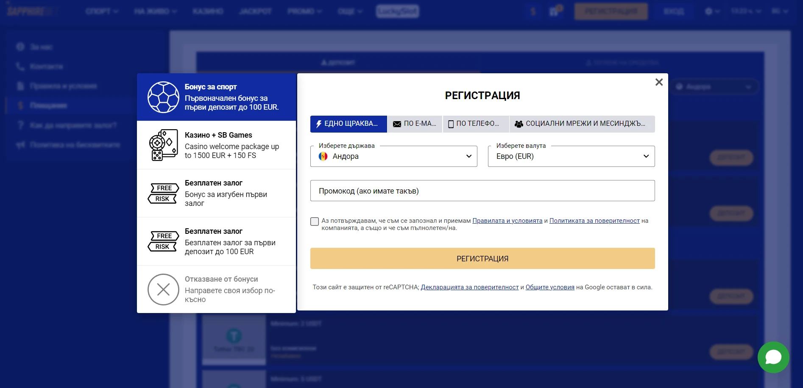Open the country dropdown on the background payments page

click(714, 87)
